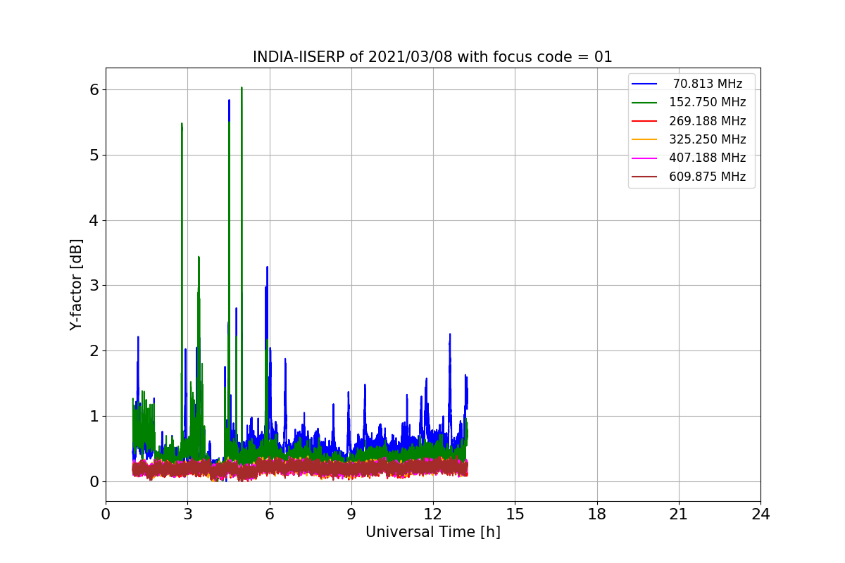This screenshot has width=845, height=563.
Task: Click the Y-factor [dB] axis label
Action: [76, 285]
